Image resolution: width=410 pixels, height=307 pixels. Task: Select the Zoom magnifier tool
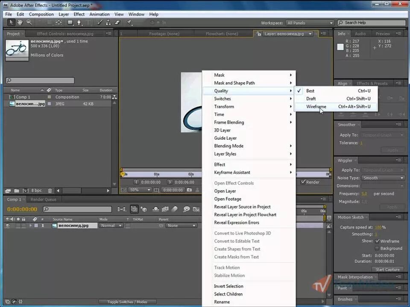29,23
